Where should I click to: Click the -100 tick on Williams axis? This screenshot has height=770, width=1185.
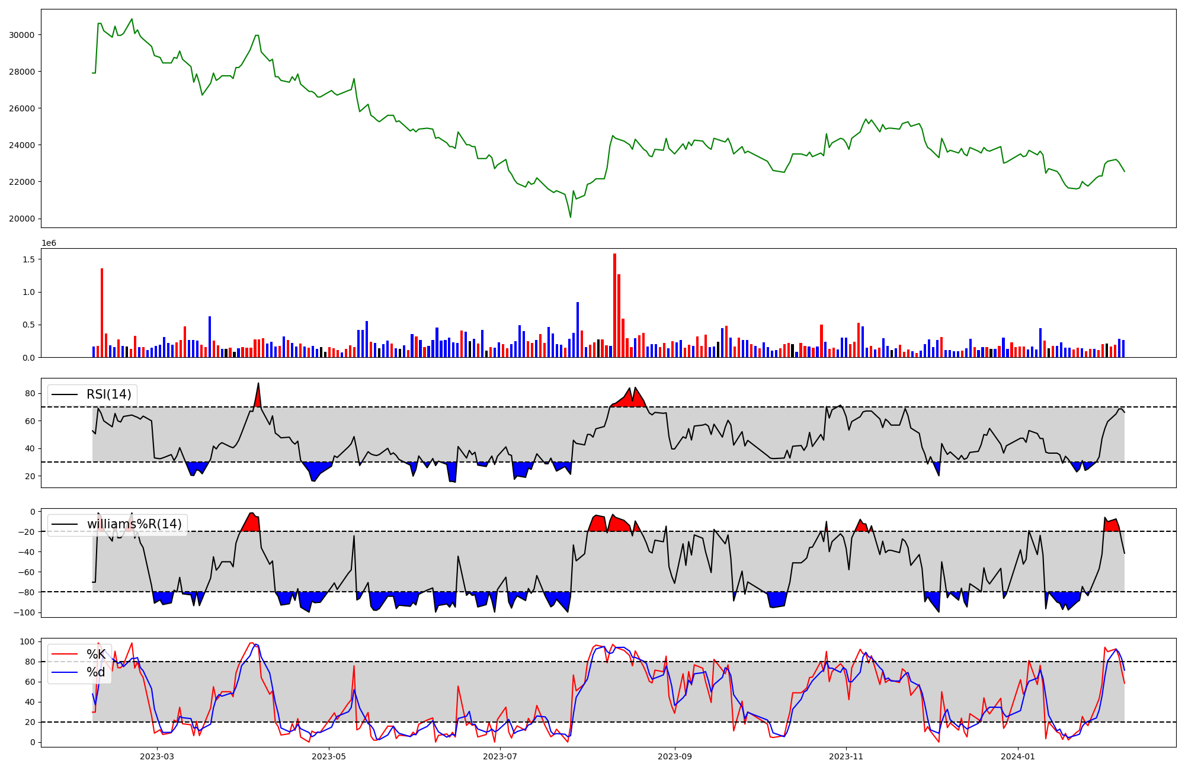(24, 612)
